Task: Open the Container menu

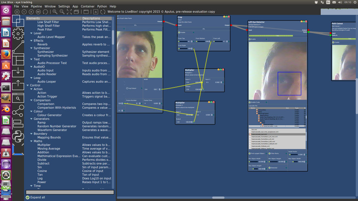Action: click(88, 6)
